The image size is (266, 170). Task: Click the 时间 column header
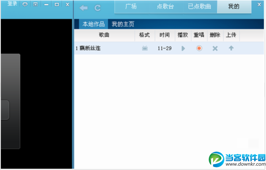coord(165,35)
